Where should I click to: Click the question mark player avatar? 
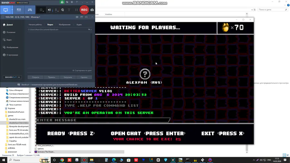[x=145, y=74]
